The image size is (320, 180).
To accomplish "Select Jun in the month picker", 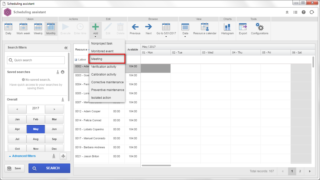I will [54, 129].
